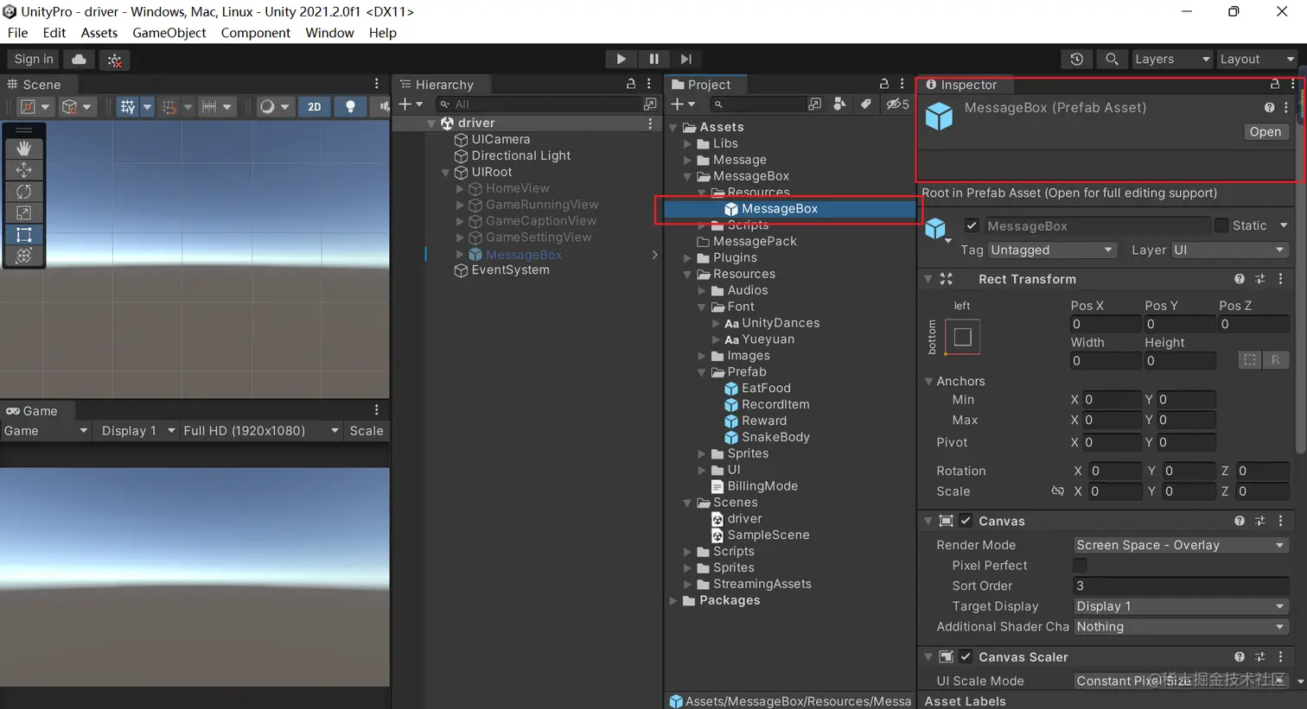Click the Pos X input field
This screenshot has height=709, width=1307.
pos(1105,324)
